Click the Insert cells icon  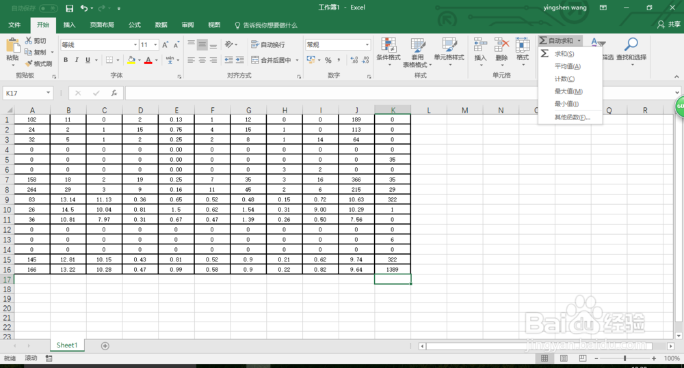[480, 45]
